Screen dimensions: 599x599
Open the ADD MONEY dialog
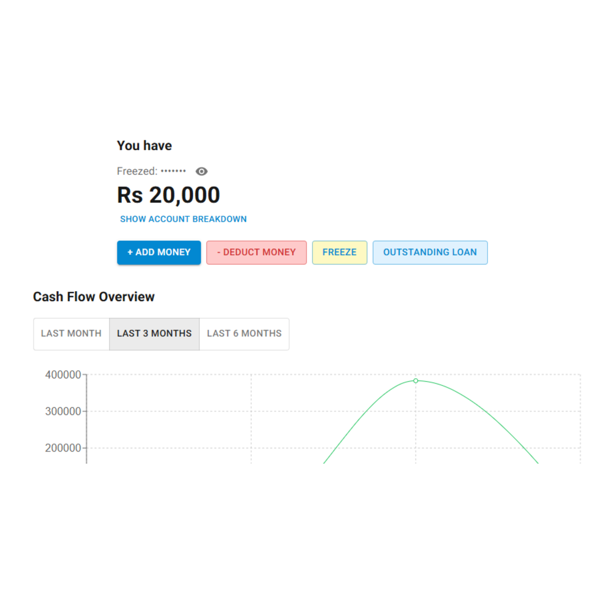point(159,252)
